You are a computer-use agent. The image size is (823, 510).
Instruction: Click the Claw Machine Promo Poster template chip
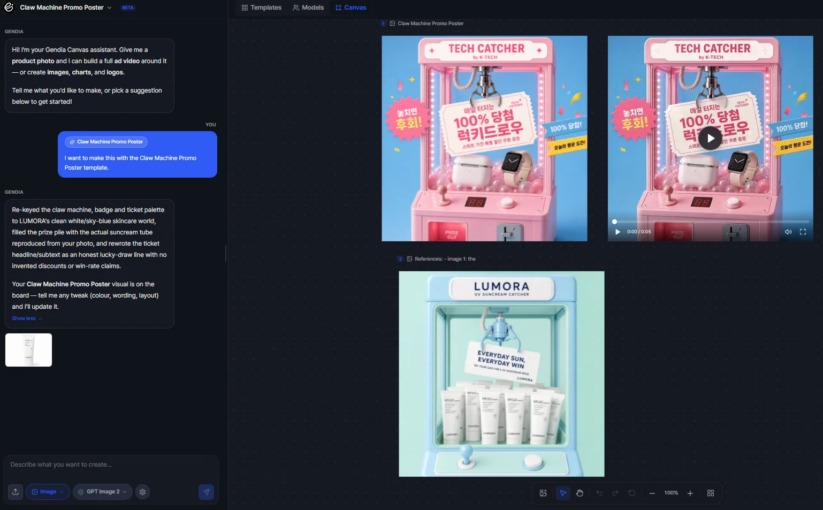pyautogui.click(x=106, y=142)
